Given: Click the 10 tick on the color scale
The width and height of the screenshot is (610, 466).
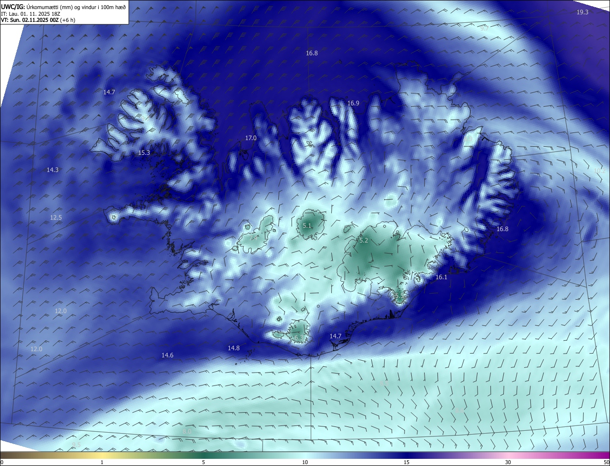Looking at the screenshot, I should (x=305, y=462).
